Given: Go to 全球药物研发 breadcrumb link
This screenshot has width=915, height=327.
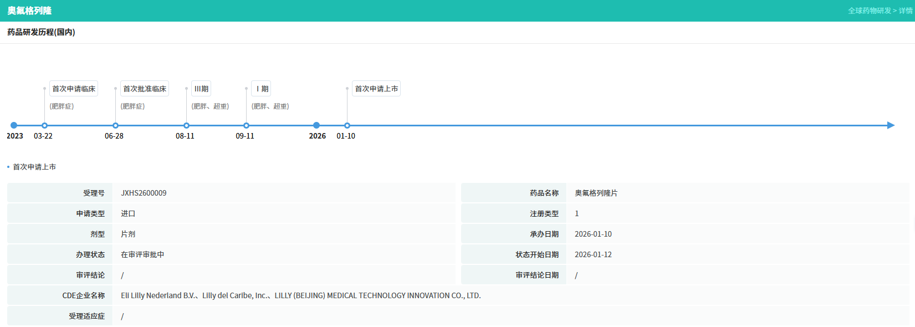Looking at the screenshot, I should tap(869, 11).
